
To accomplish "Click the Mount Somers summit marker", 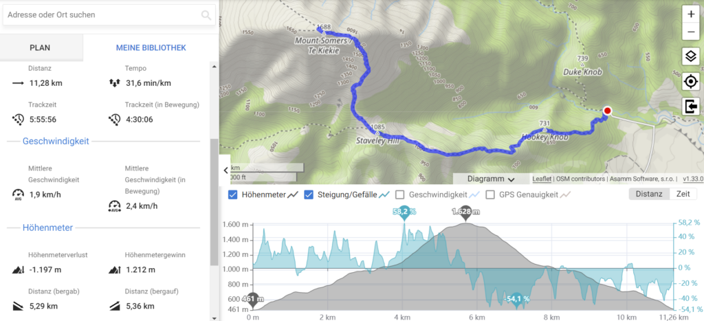I will 323,33.
